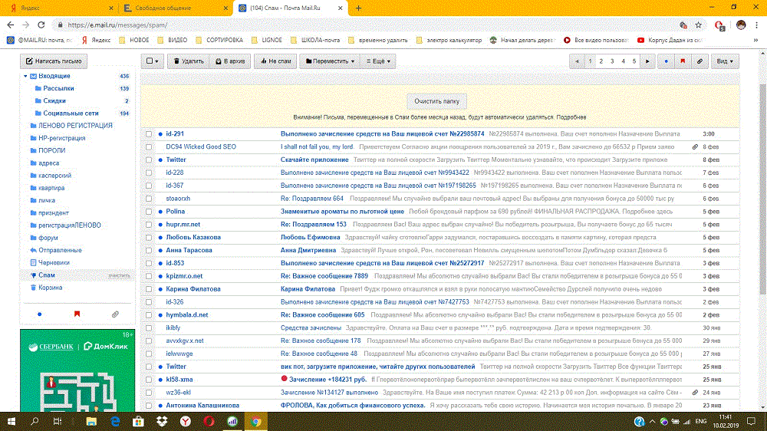Viewport: 767px width, 431px height.
Task: Click the Очистить папку button
Action: (436, 100)
